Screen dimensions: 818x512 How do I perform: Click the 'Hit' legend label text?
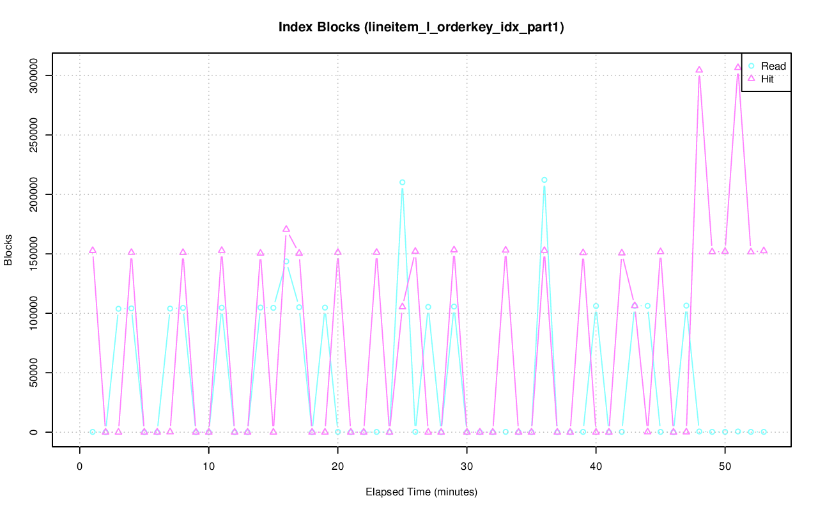point(768,79)
